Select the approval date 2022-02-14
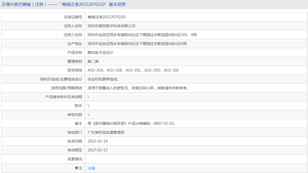The height and width of the screenshot is (173, 308). (x=97, y=141)
